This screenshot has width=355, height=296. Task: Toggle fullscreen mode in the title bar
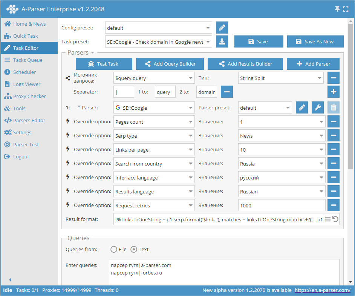(x=346, y=9)
